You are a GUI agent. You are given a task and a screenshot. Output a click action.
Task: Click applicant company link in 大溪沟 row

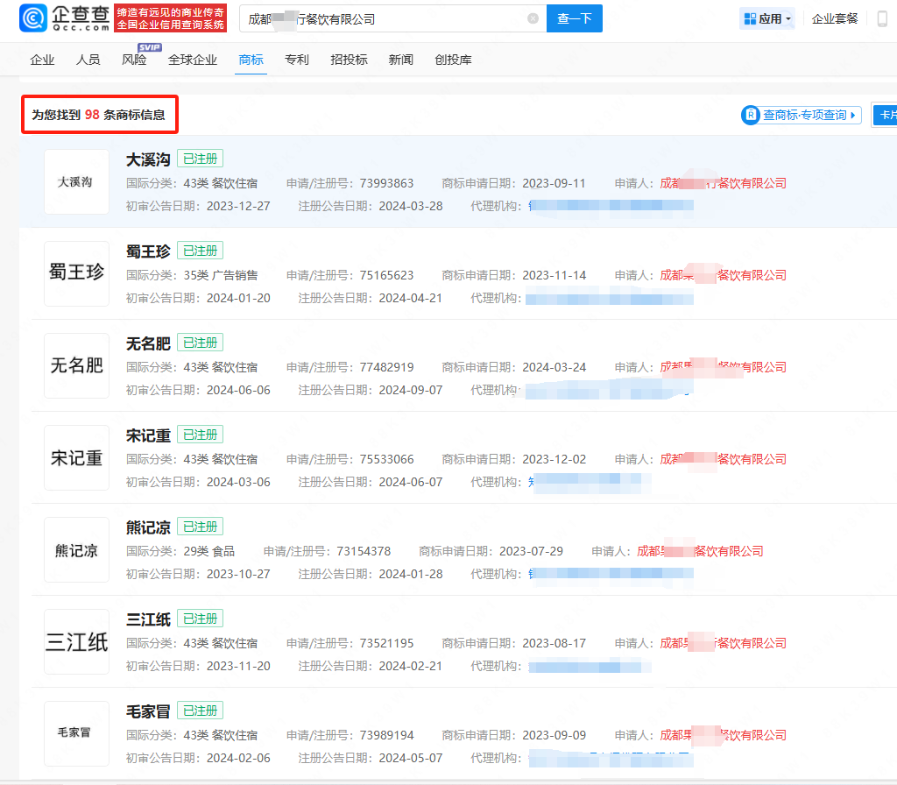click(x=723, y=183)
